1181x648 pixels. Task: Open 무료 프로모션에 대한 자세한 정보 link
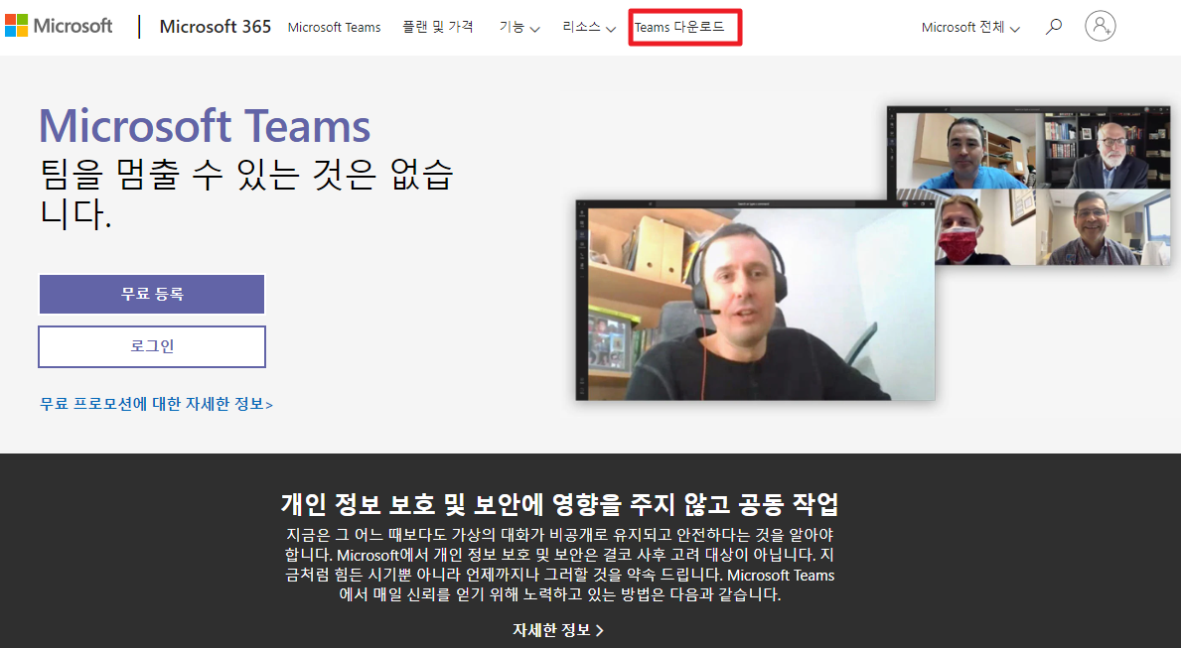click(156, 404)
